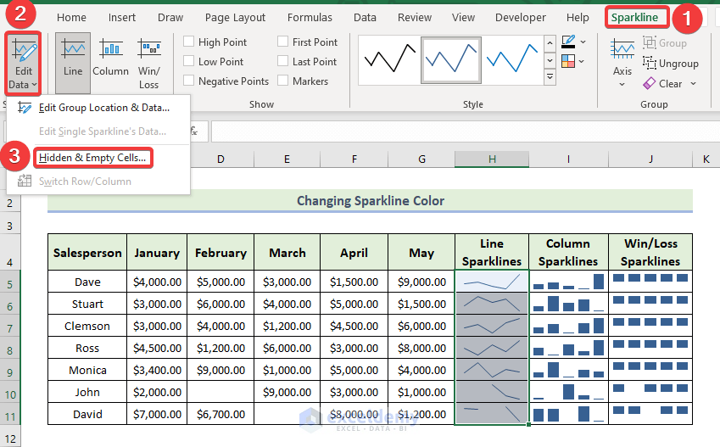Open the Sparkline Color dropdown
Screen dimensions: 720x447
[x=583, y=41]
